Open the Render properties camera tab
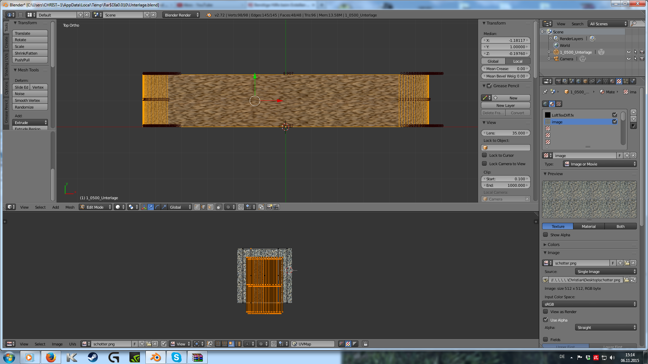 (x=558, y=81)
